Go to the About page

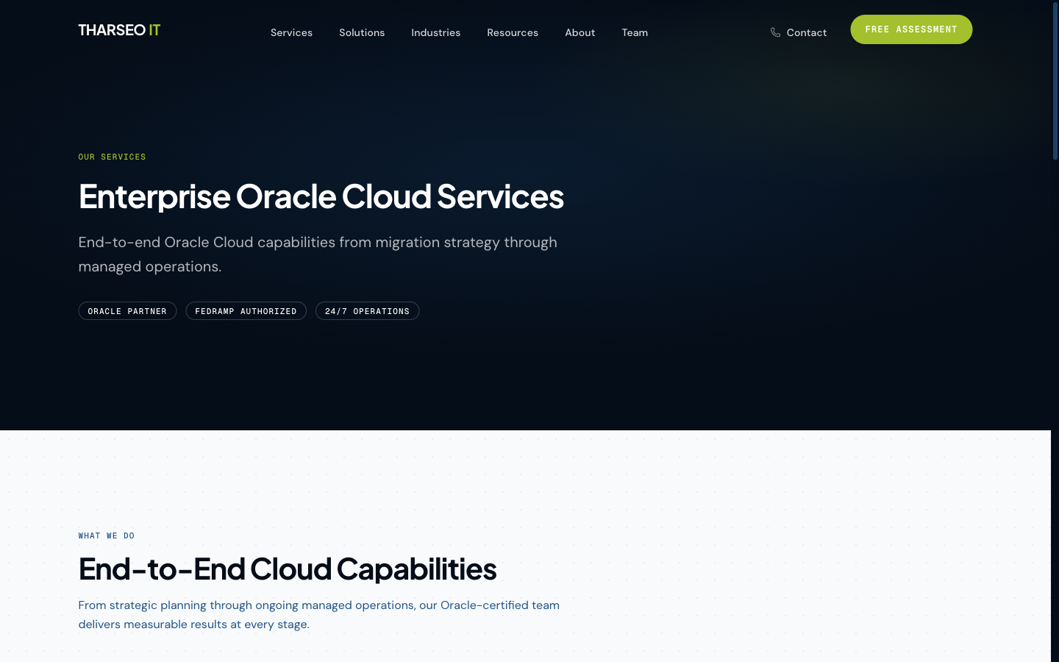click(580, 32)
